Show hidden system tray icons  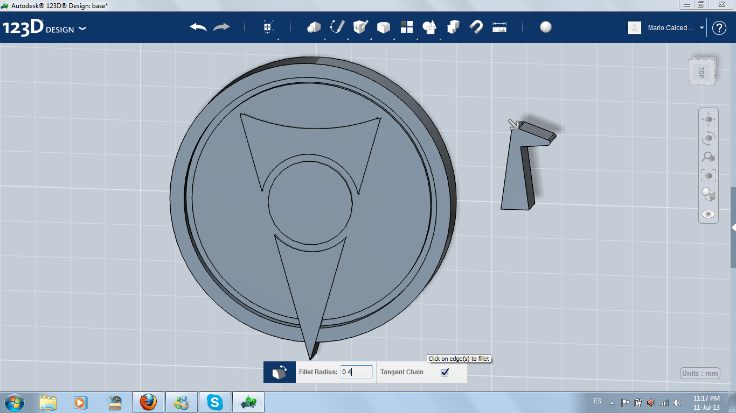click(x=612, y=402)
